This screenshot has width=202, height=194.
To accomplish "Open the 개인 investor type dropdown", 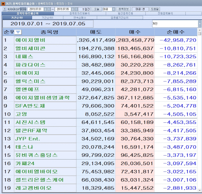I will point(200,24).
